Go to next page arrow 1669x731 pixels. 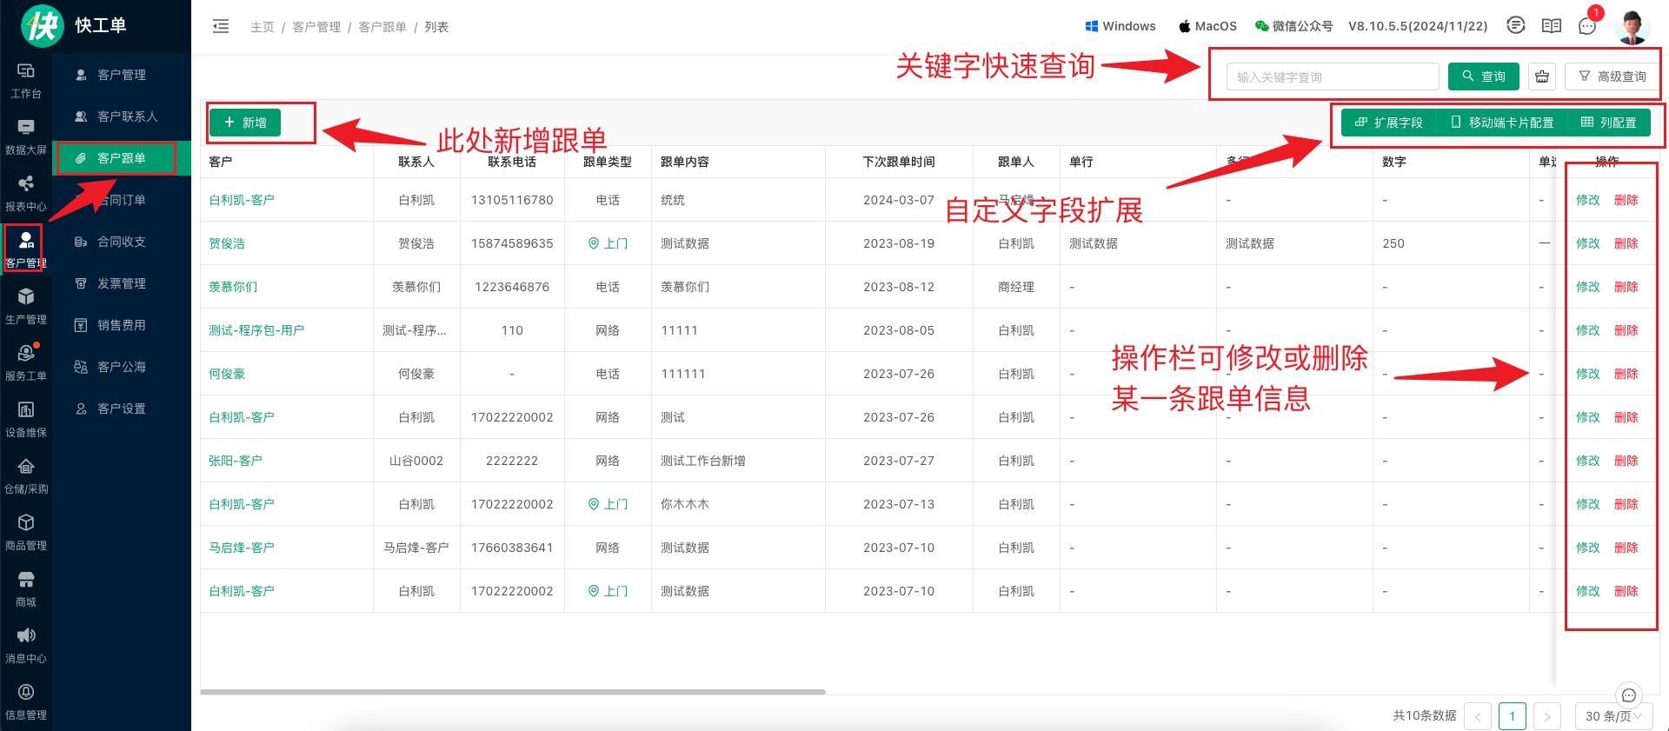[1547, 716]
